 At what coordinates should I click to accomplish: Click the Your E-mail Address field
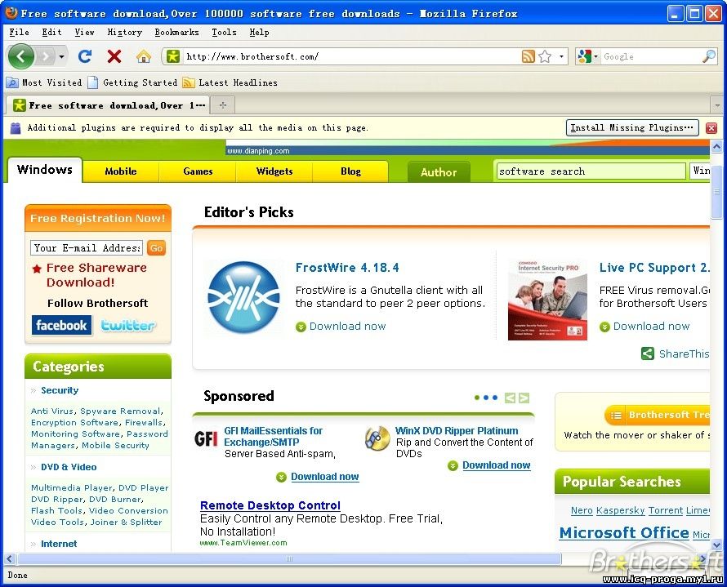87,247
